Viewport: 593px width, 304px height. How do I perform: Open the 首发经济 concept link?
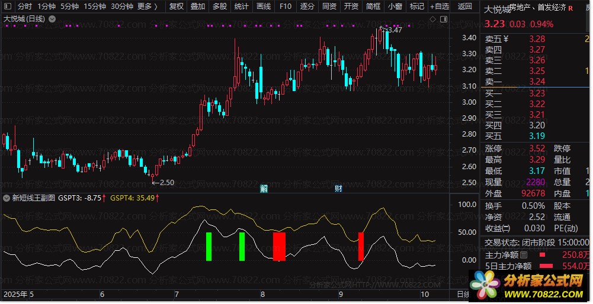click(552, 8)
